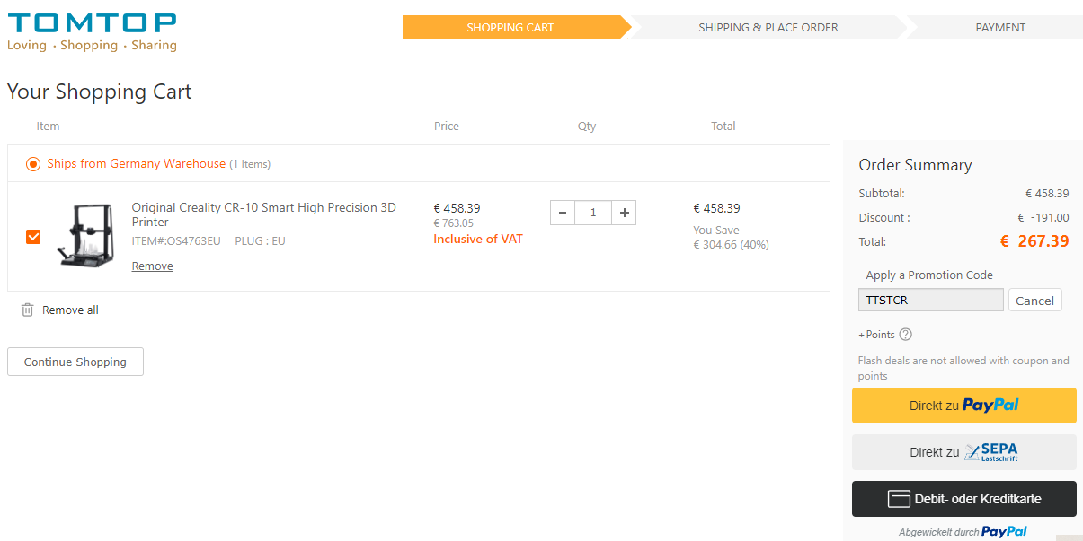Remove the CR-10 Smart printer from cart

152,266
